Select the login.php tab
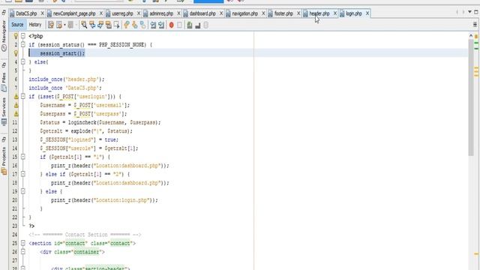480x270 pixels. tap(354, 13)
